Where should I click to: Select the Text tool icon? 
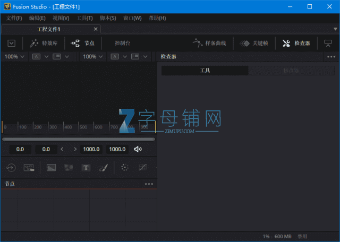(x=86, y=167)
